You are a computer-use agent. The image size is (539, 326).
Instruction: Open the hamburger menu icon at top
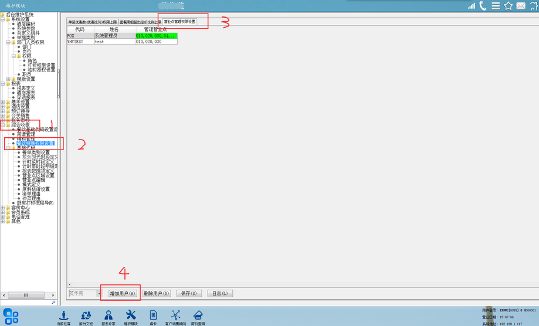pyautogui.click(x=496, y=6)
